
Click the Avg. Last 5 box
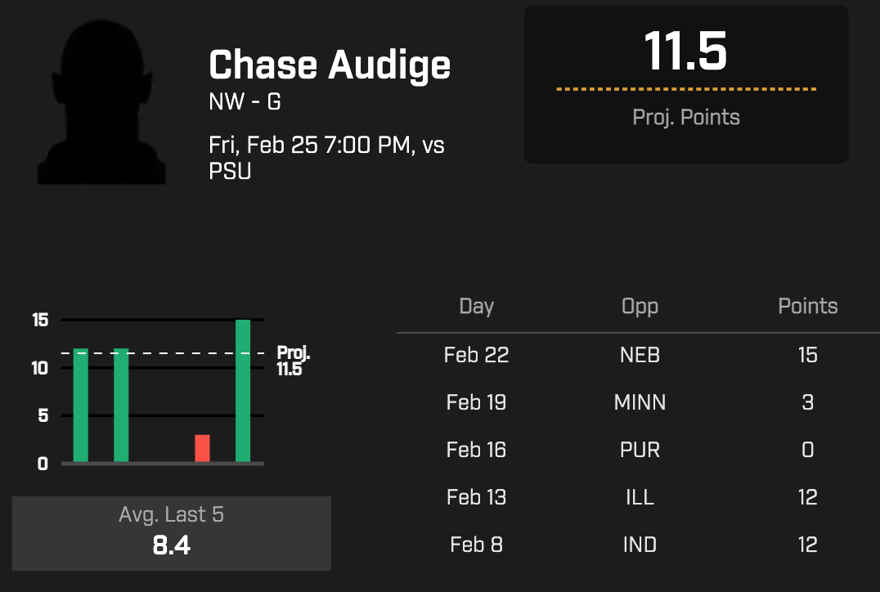click(171, 532)
